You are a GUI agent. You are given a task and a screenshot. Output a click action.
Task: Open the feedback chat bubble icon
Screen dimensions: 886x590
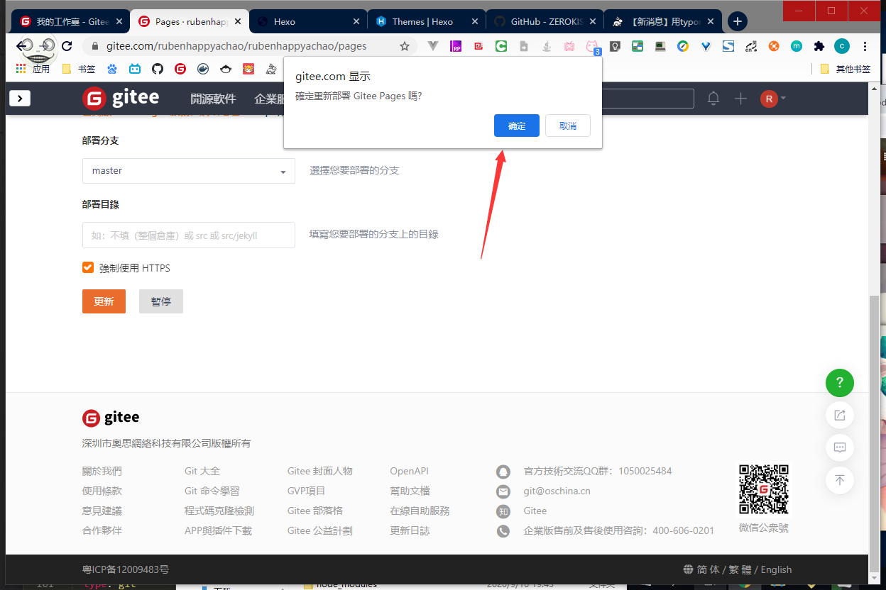coord(839,447)
